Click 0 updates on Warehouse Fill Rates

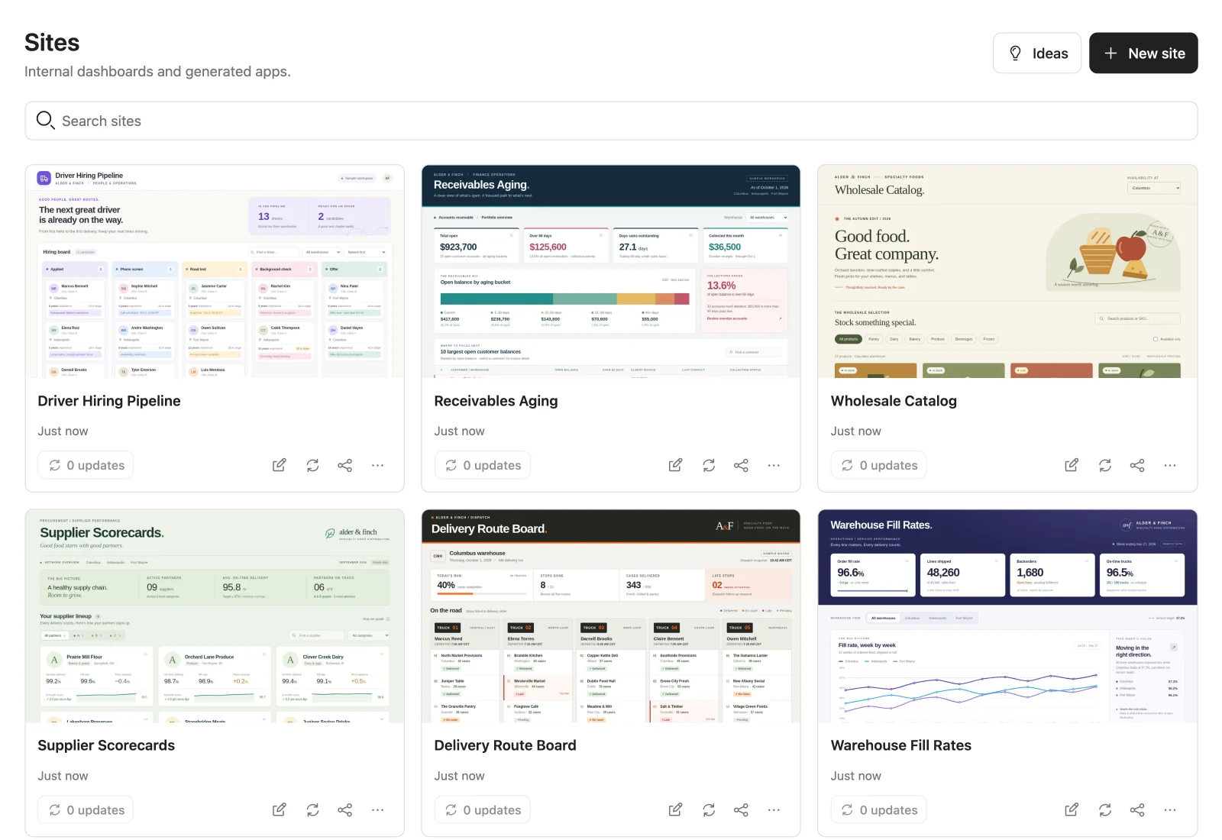pos(879,809)
